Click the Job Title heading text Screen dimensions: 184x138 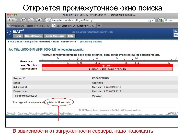[46, 50]
